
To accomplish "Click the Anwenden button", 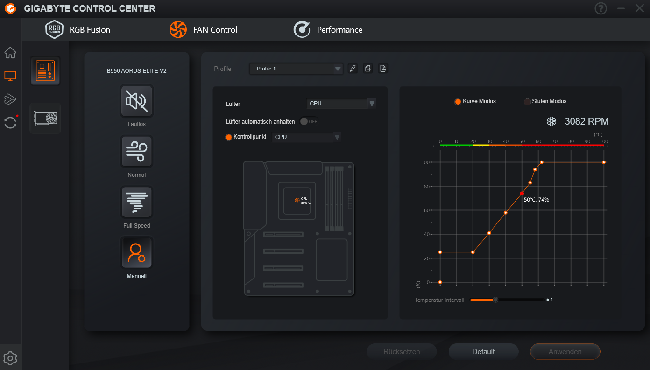I will tap(565, 352).
